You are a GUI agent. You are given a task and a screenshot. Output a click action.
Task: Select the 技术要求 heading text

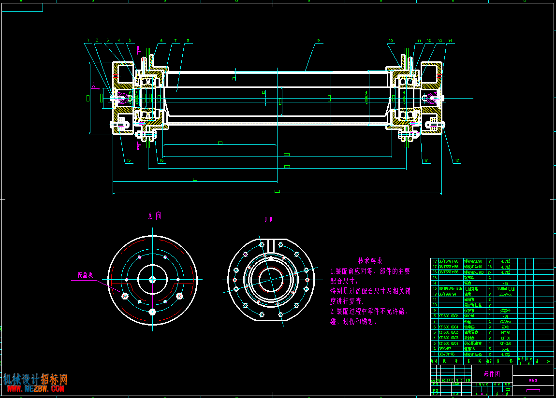(370, 261)
